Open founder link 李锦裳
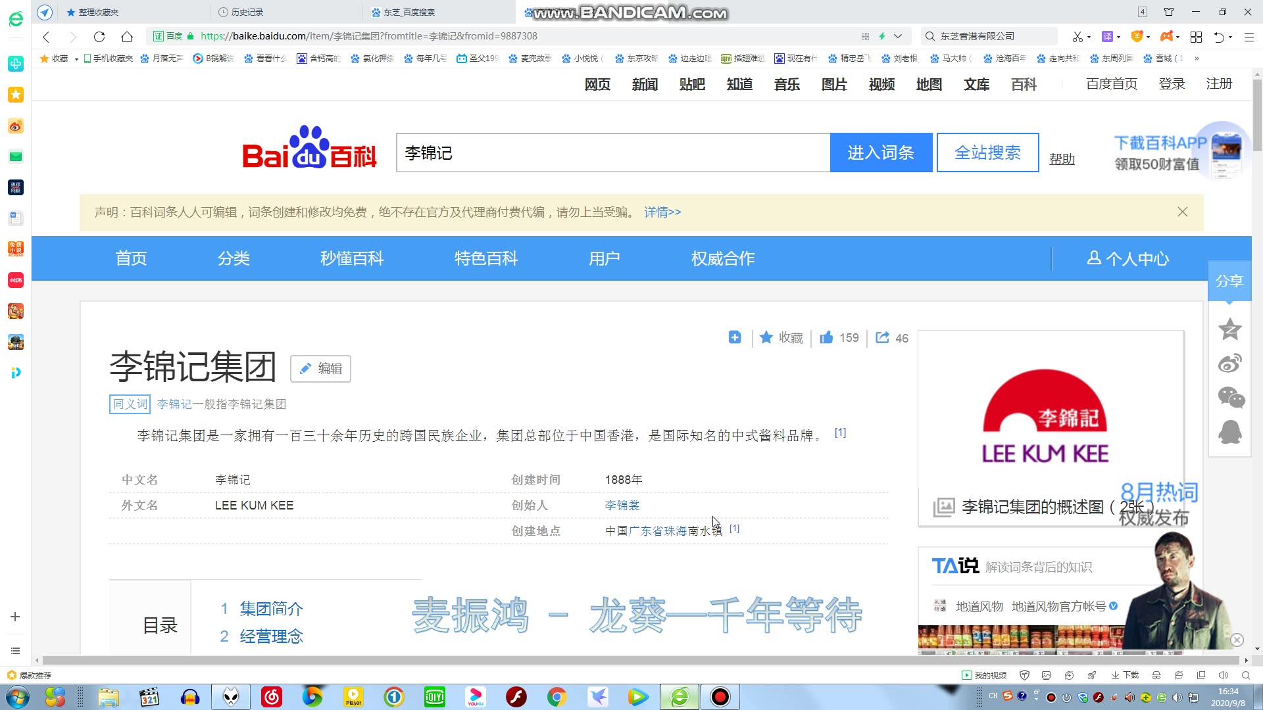 point(622,505)
